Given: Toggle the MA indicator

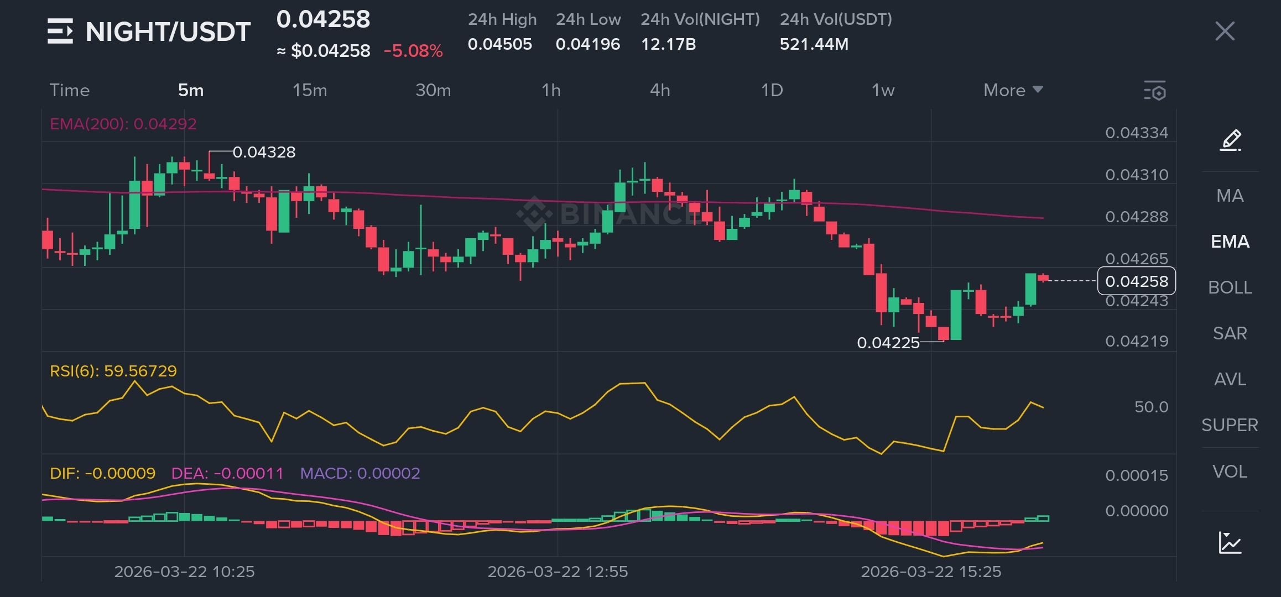Looking at the screenshot, I should (x=1230, y=196).
